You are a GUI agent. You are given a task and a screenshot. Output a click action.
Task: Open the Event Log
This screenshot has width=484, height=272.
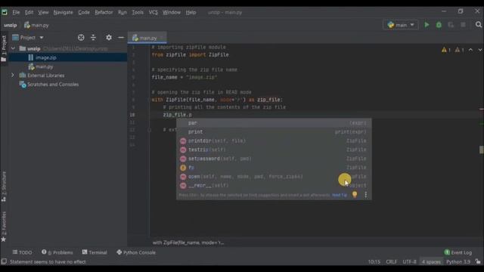click(458, 252)
